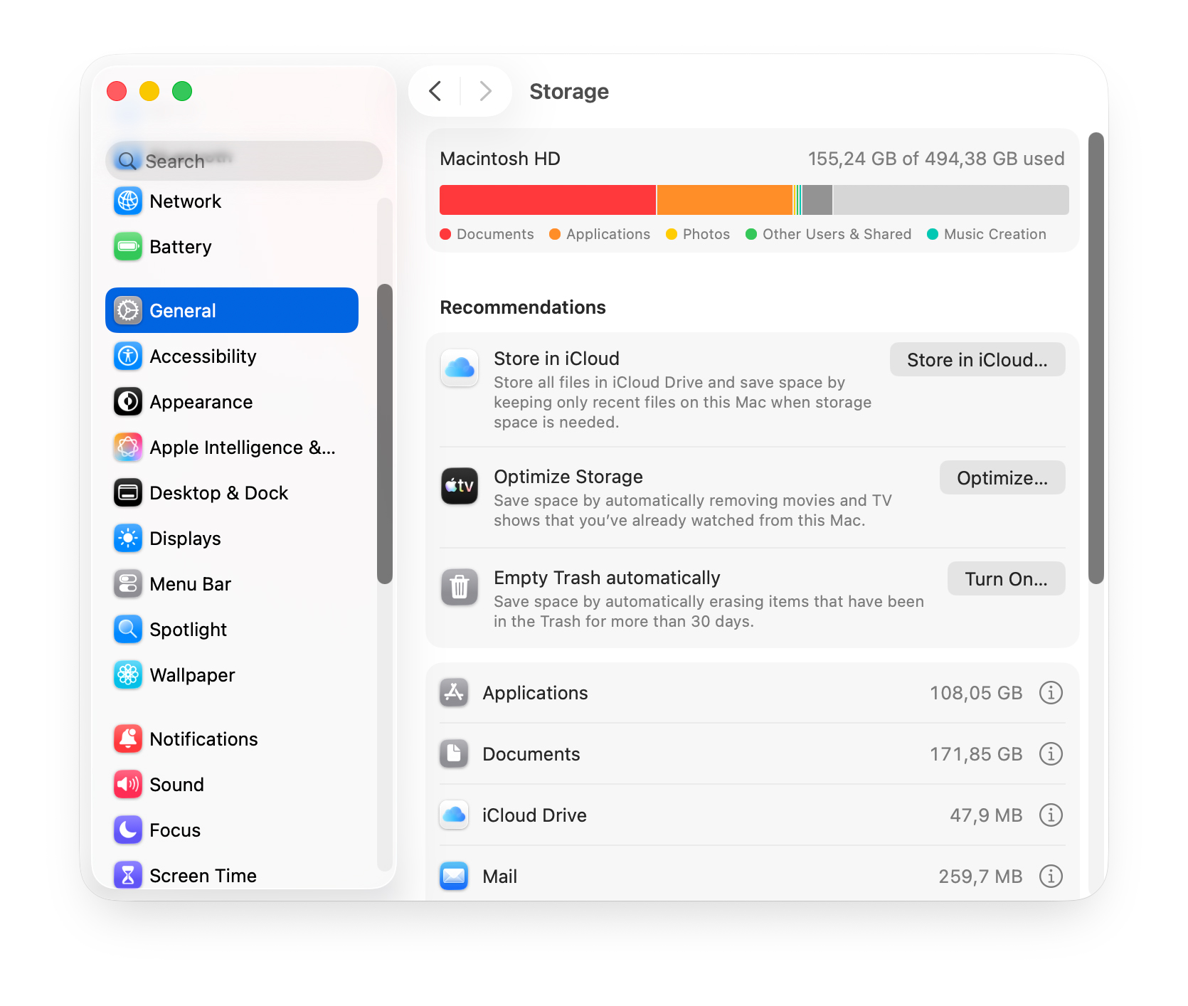1188x1006 pixels.
Task: Open Accessibility settings pane
Action: click(x=232, y=356)
